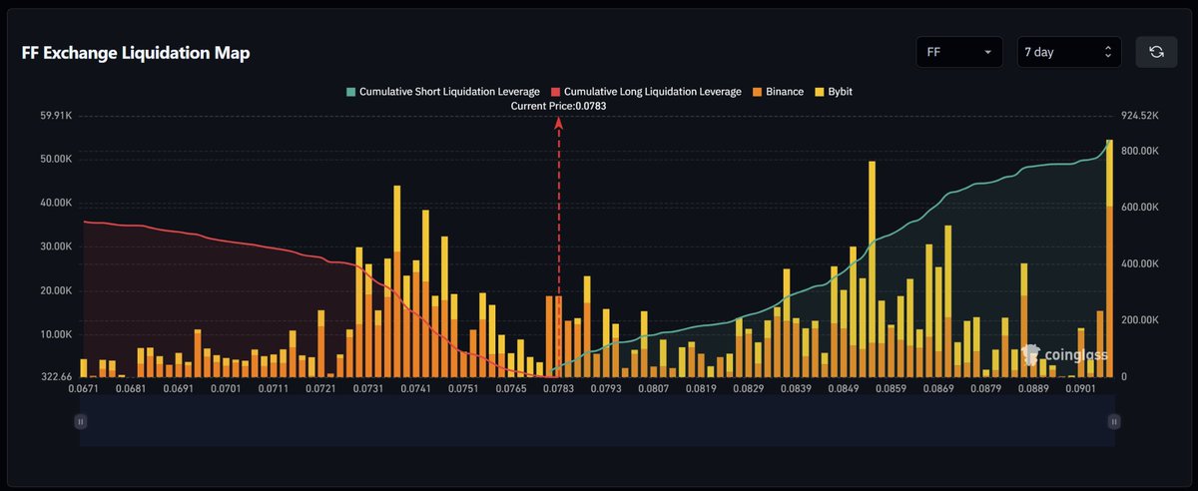Click the red long leverage swatch
This screenshot has height=491, width=1198.
556,92
